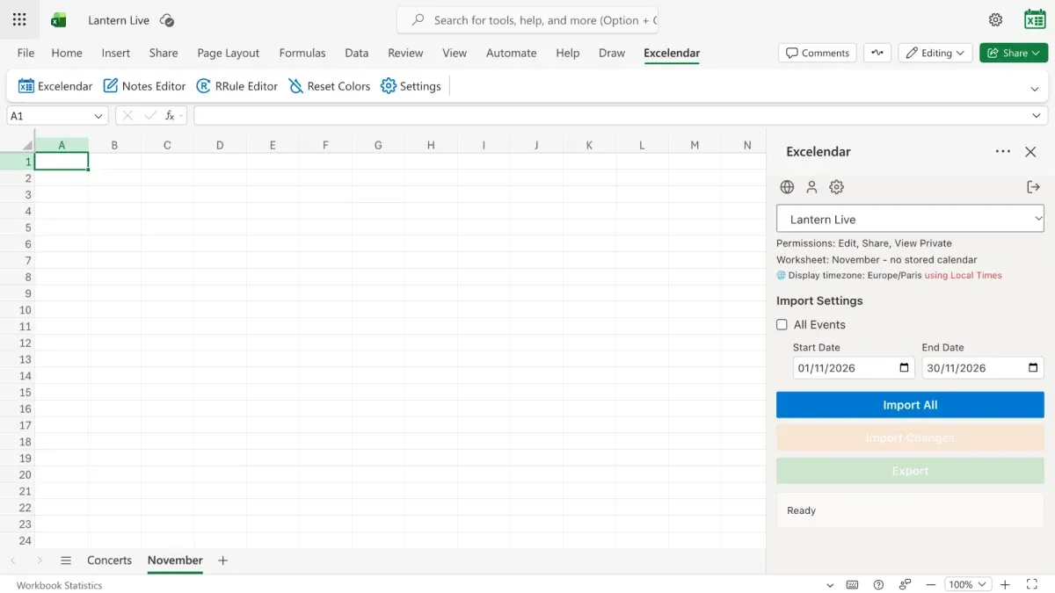Click the gear icon in title bar
The width and height of the screenshot is (1055, 593).
click(995, 19)
